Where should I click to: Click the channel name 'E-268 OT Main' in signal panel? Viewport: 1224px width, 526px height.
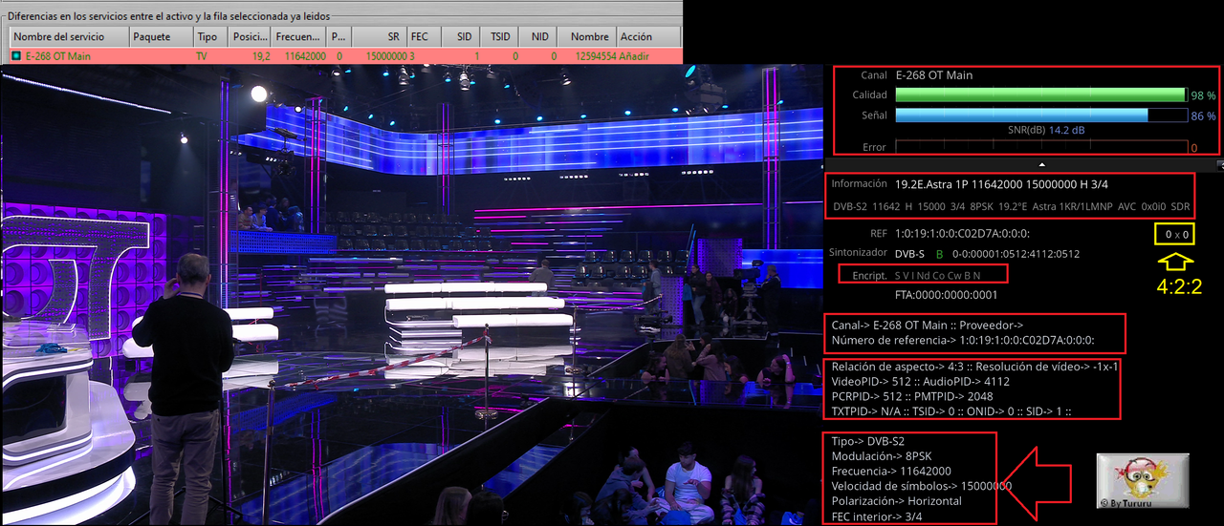pyautogui.click(x=934, y=74)
